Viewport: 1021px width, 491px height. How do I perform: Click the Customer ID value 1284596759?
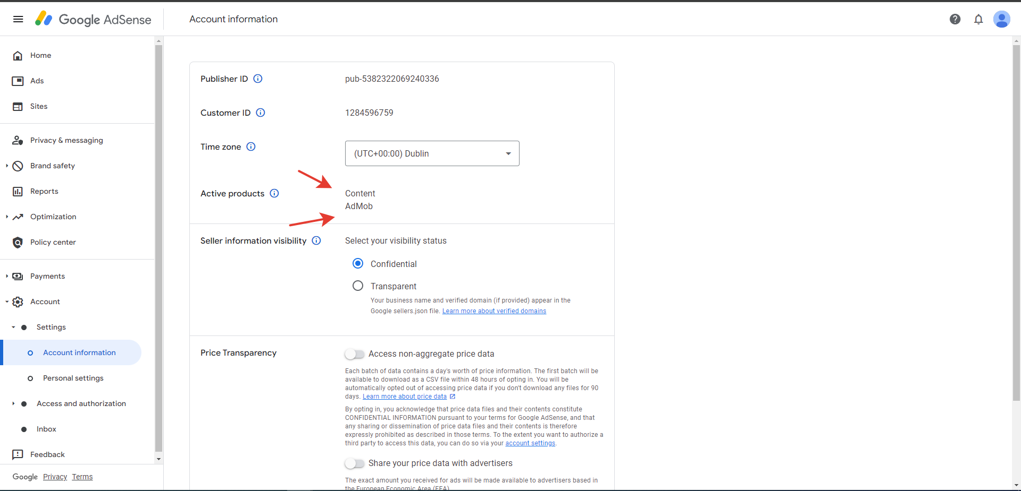[369, 113]
